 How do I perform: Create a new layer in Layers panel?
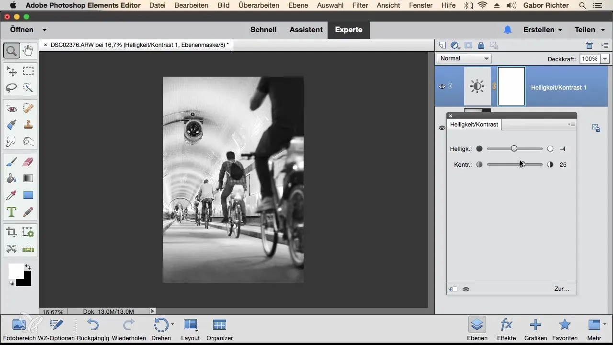click(x=443, y=46)
